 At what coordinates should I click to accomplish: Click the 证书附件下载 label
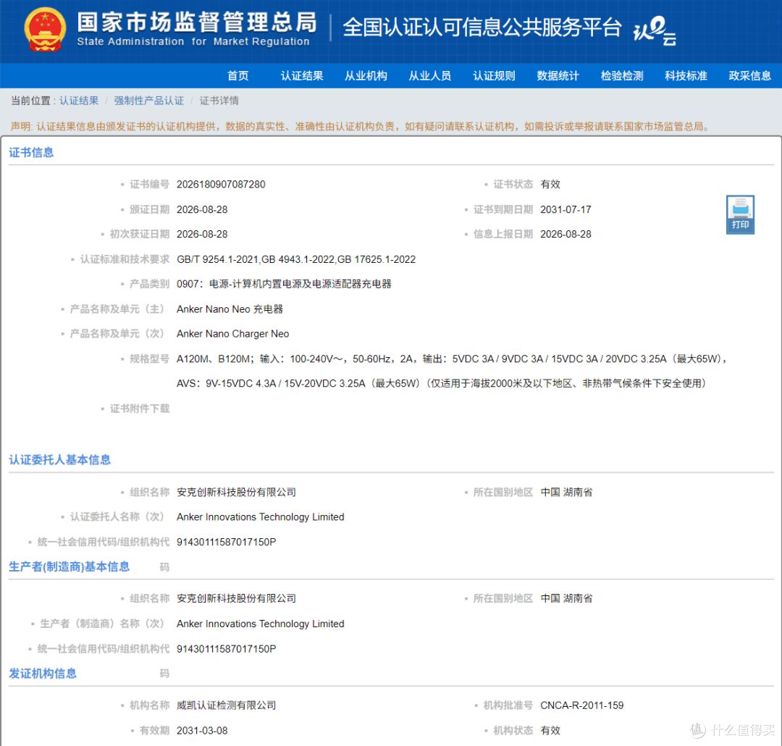click(140, 408)
